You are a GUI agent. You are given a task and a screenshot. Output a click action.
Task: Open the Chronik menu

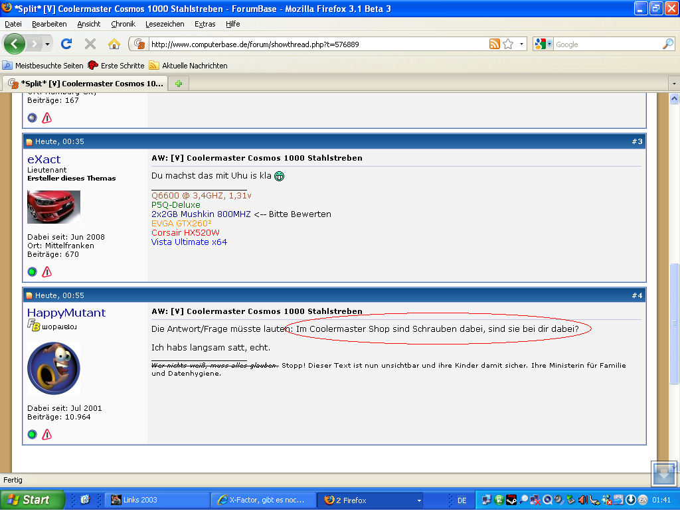pyautogui.click(x=123, y=25)
